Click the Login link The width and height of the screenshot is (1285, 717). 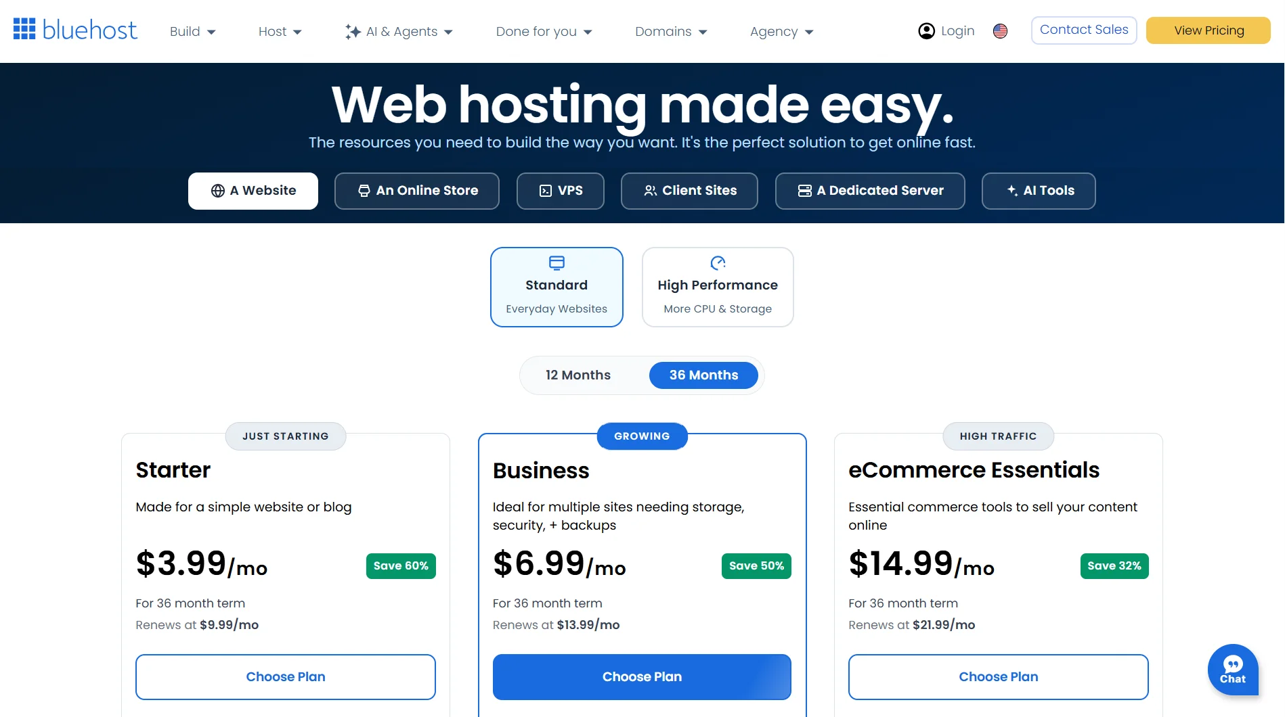(x=946, y=31)
